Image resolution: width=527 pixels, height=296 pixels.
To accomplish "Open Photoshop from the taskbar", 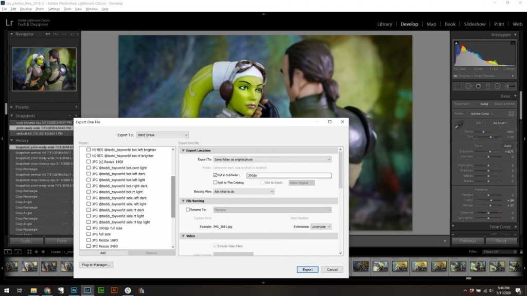I will (74, 290).
